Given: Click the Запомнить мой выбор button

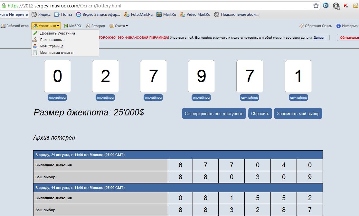Looking at the screenshot, I should (298, 114).
